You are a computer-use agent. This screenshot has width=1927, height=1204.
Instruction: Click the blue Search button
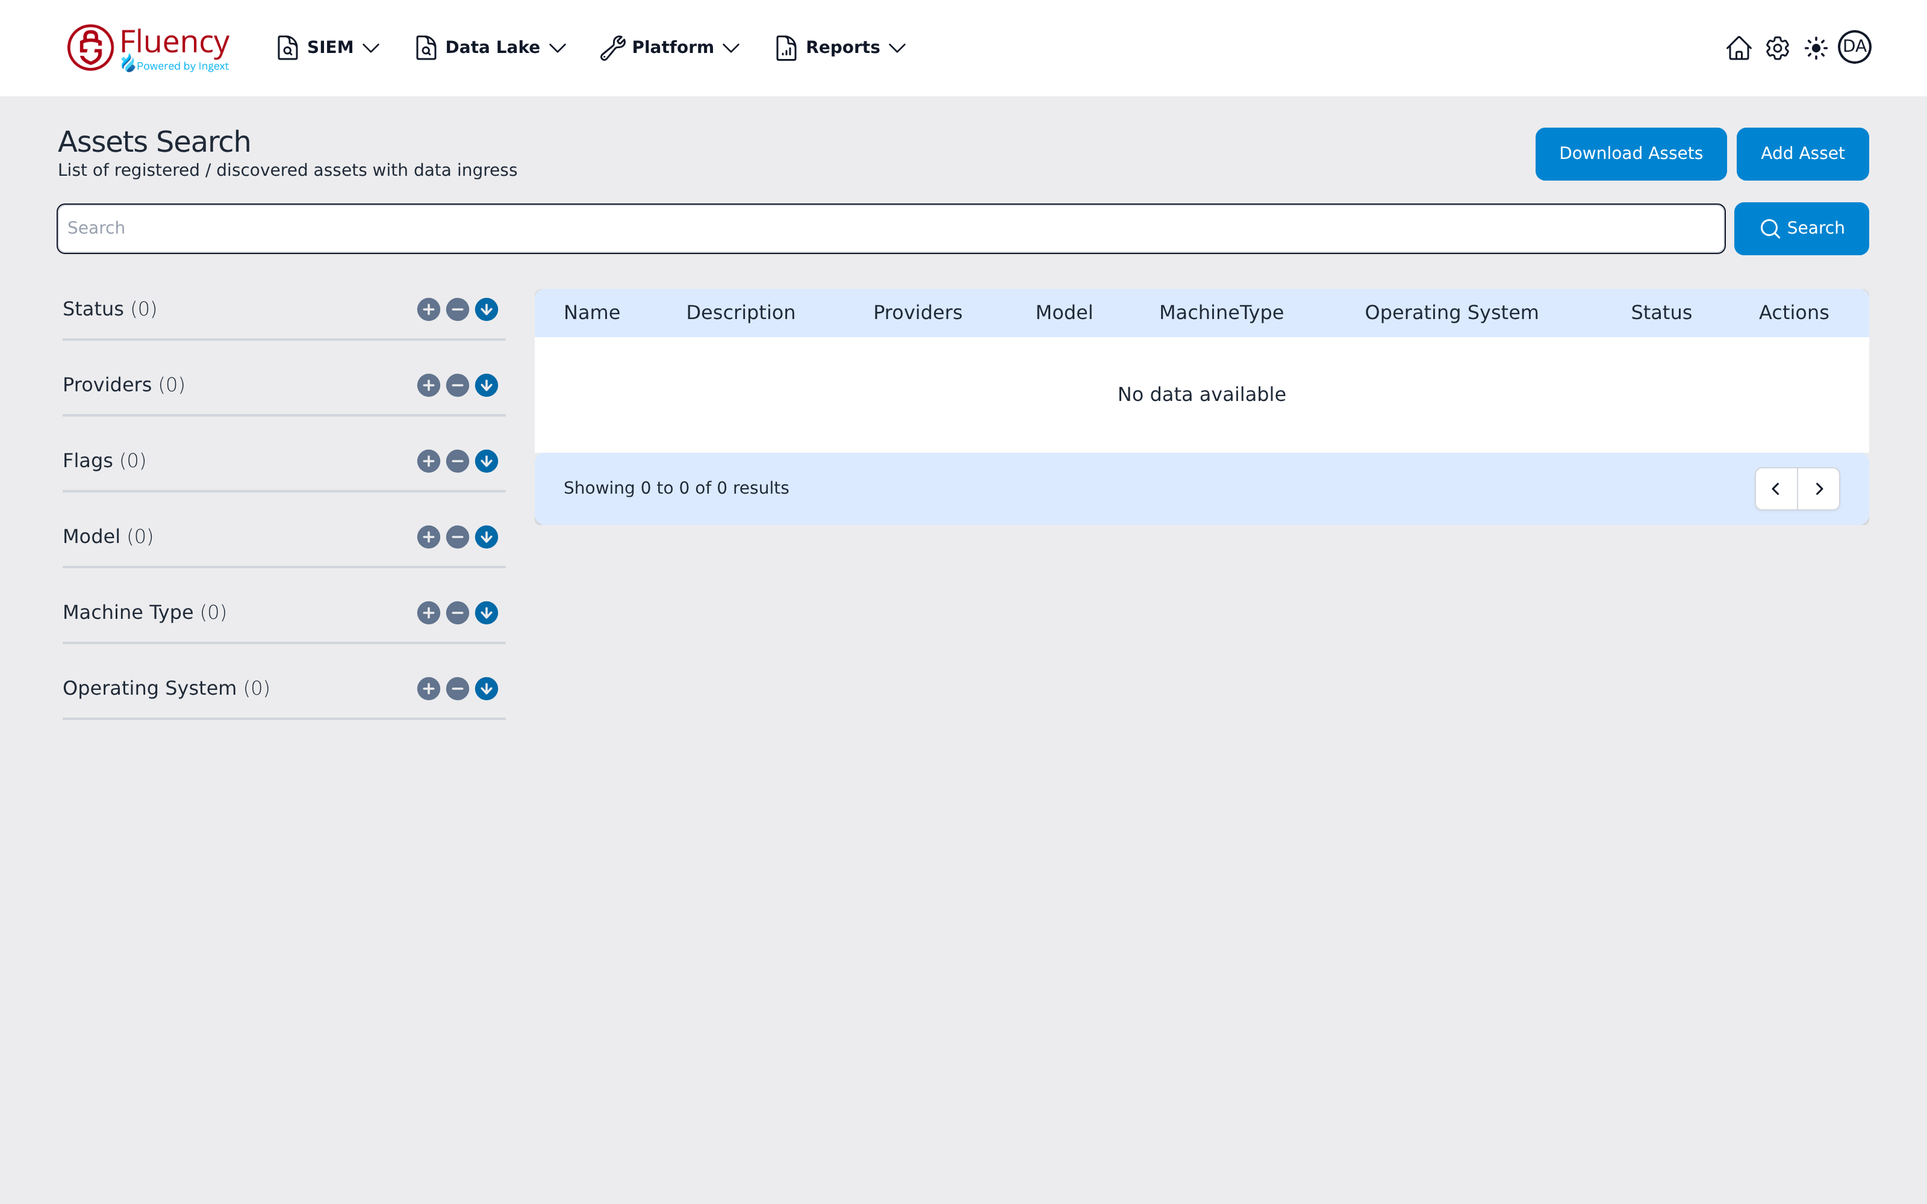coord(1801,229)
